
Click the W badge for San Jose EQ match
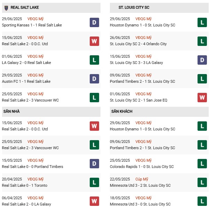pos(202,97)
